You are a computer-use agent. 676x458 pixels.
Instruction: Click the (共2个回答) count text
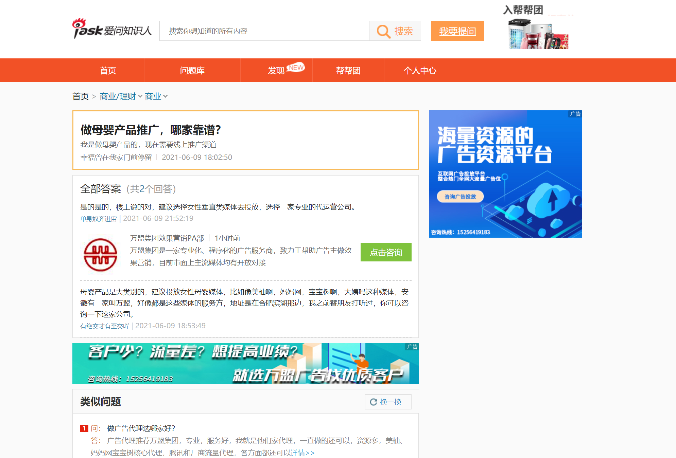click(151, 189)
